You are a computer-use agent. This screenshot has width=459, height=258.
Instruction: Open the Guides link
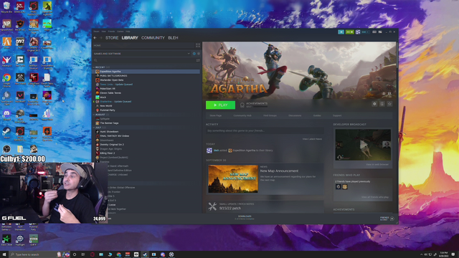click(317, 115)
